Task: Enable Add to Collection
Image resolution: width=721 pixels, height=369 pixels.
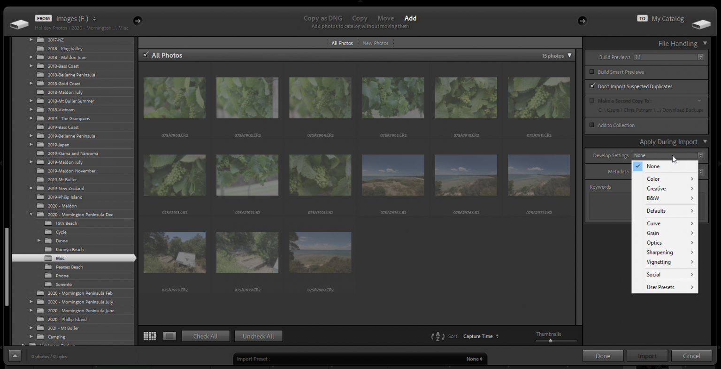Action: [x=592, y=125]
